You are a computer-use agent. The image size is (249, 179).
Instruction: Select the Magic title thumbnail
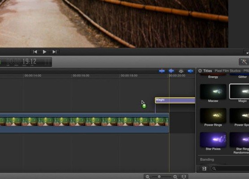239,92
